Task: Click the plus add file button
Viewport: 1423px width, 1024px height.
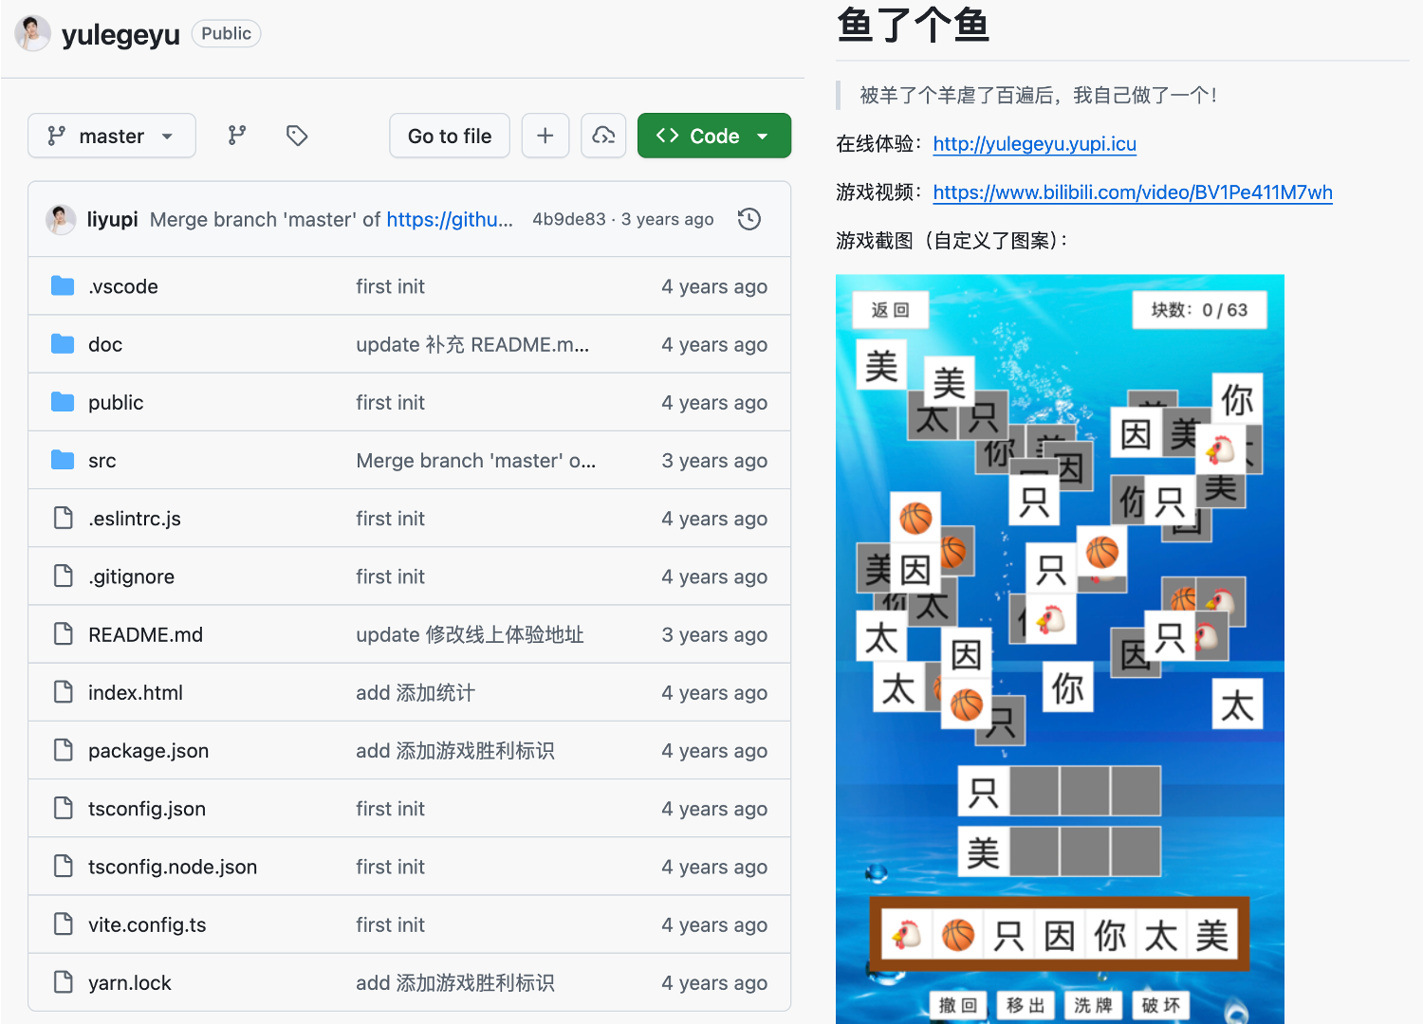Action: tap(545, 136)
